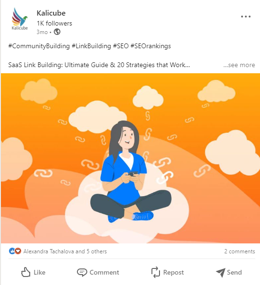Open the orange cloud illustration image

point(130,158)
